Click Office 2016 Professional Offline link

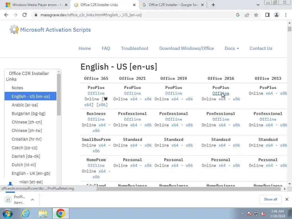tap(221, 119)
